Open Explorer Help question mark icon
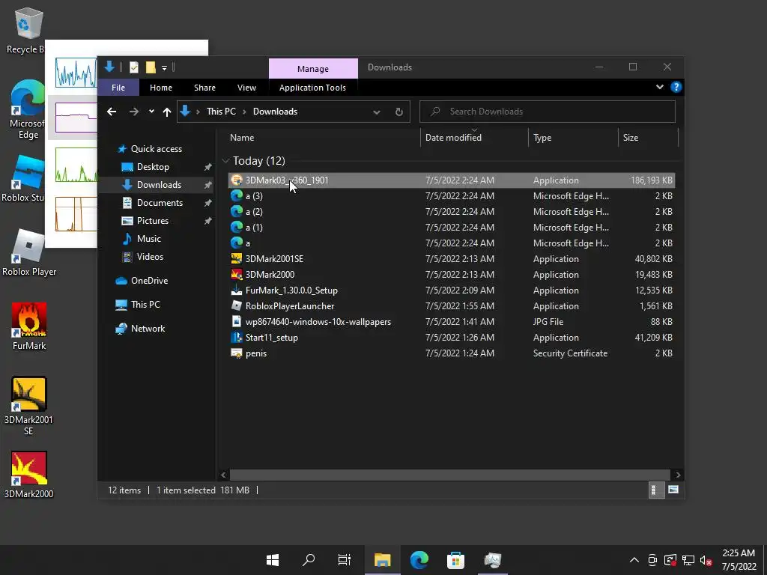The image size is (767, 575). [676, 87]
